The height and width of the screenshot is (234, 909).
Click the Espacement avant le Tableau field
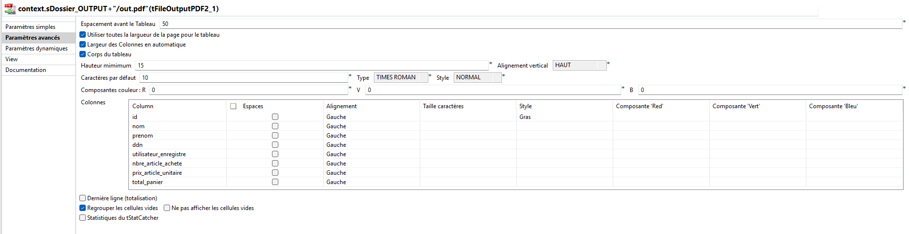point(530,24)
